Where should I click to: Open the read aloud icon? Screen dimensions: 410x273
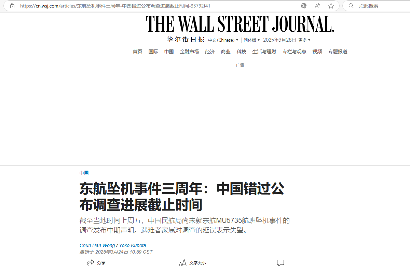[x=317, y=6]
